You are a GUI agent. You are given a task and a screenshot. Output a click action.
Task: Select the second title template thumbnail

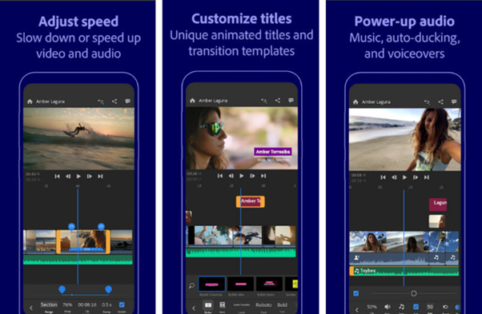coord(240,284)
